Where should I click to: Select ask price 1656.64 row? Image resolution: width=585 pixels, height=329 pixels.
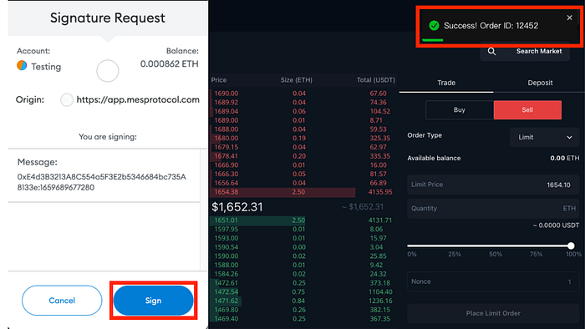(x=303, y=183)
